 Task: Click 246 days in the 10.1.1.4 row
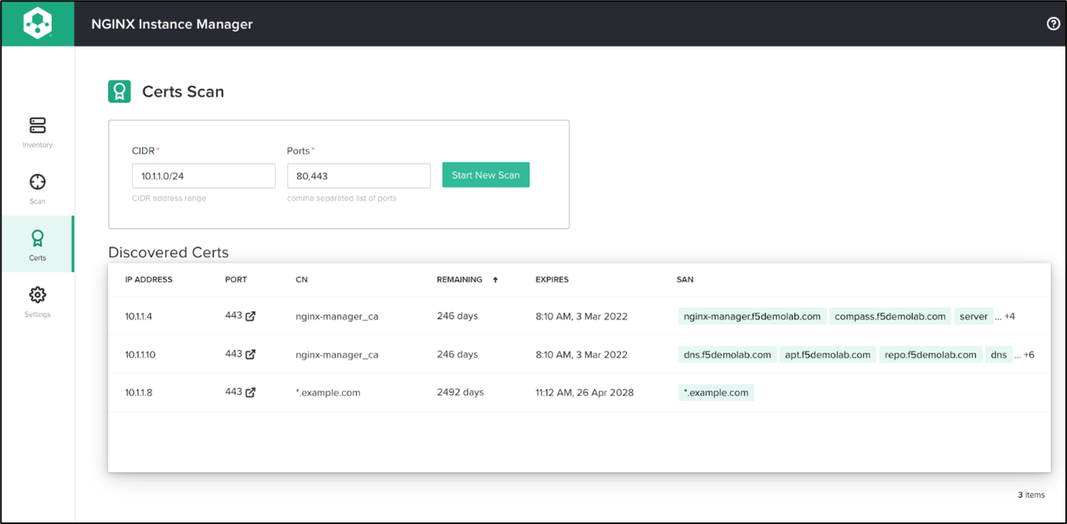(458, 316)
